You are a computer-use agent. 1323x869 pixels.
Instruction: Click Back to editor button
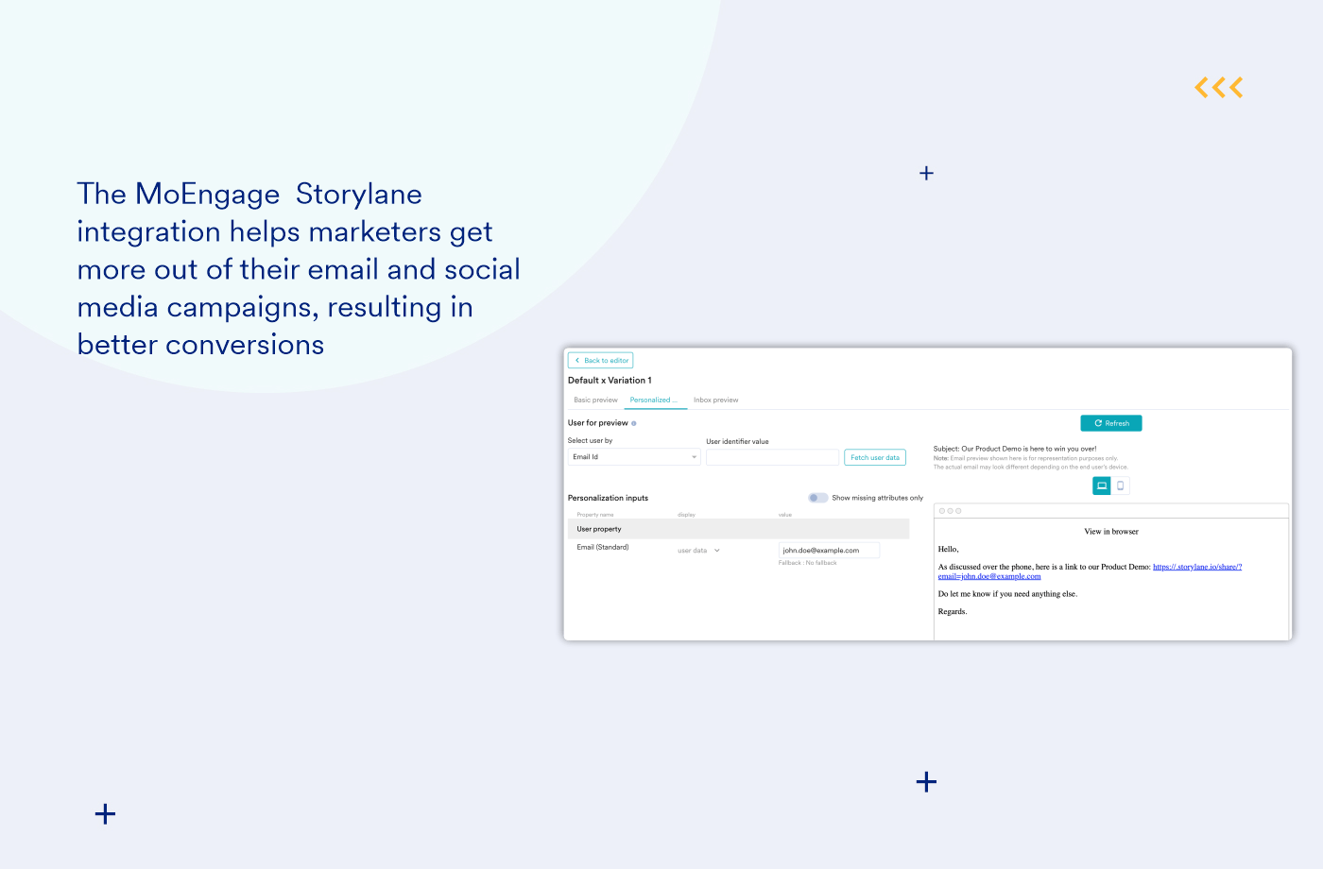tap(600, 360)
